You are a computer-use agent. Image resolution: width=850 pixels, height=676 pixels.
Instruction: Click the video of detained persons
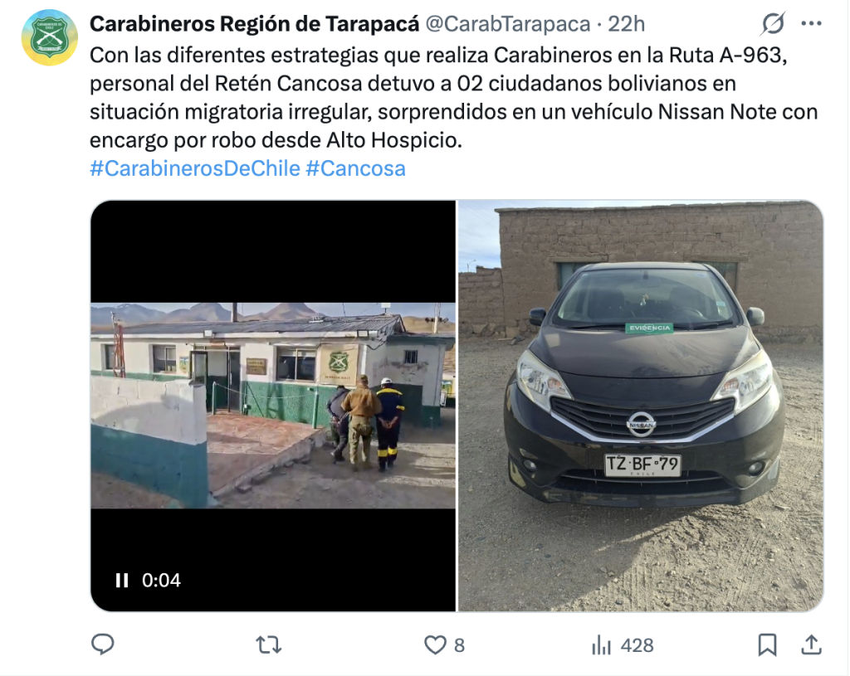coord(273,406)
